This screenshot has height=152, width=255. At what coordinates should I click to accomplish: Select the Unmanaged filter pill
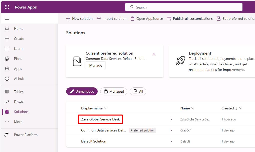(x=82, y=91)
